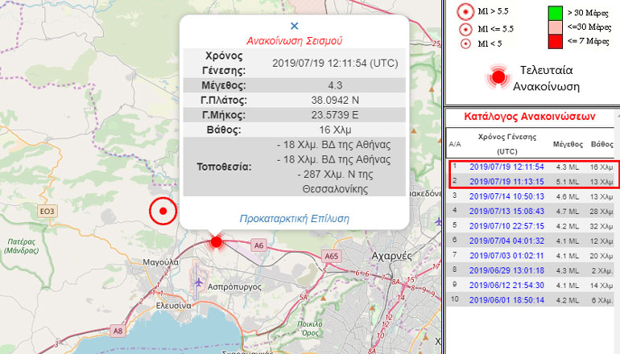Click the 4.7 ML magnitude cell
The width and height of the screenshot is (620, 354).
tap(568, 212)
